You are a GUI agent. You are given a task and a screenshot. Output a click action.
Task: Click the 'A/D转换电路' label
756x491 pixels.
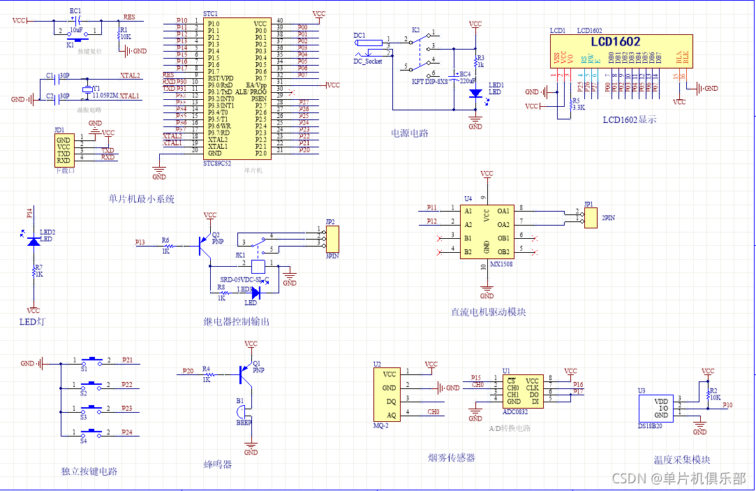point(510,428)
